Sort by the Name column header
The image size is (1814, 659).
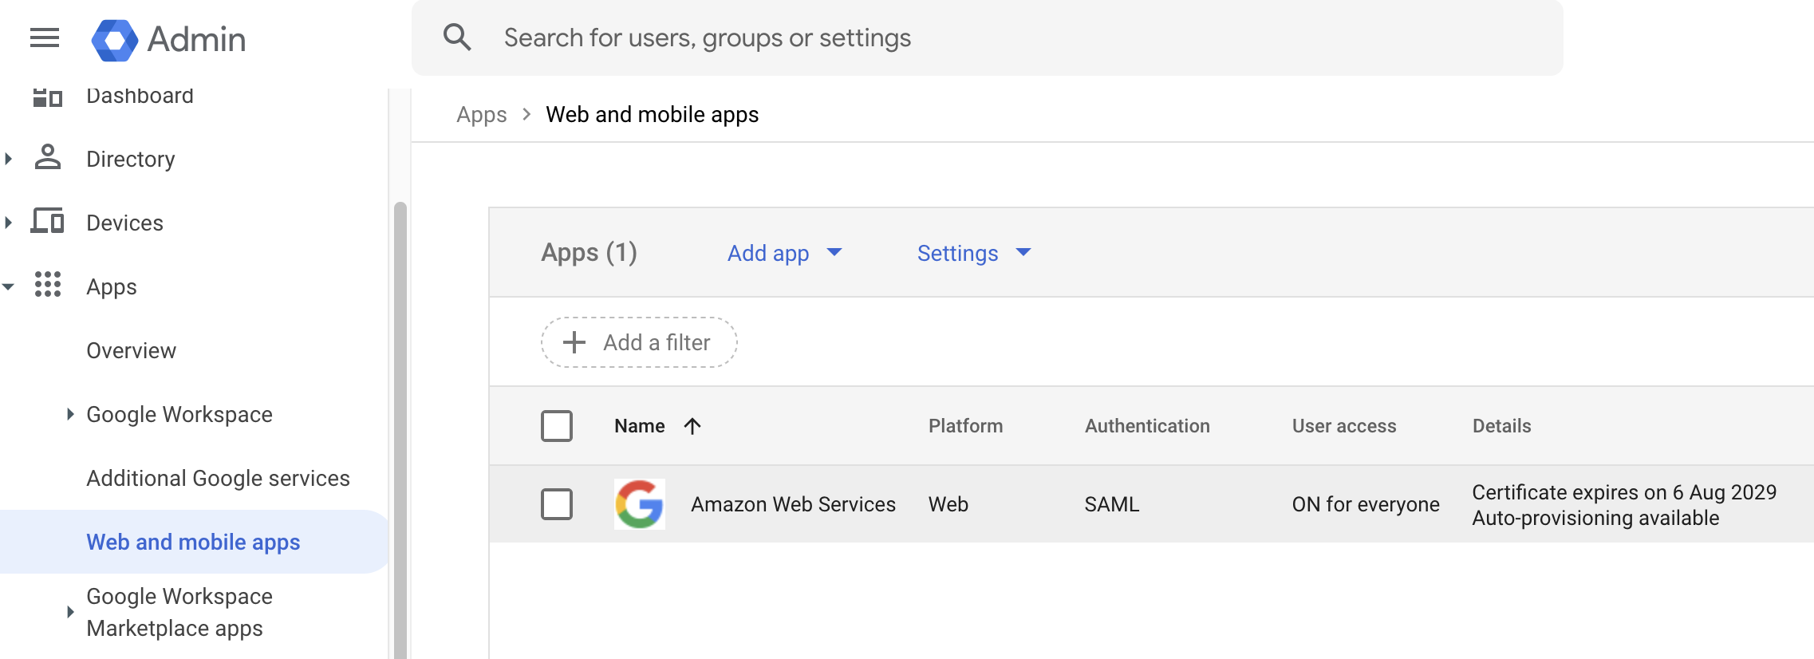[640, 426]
